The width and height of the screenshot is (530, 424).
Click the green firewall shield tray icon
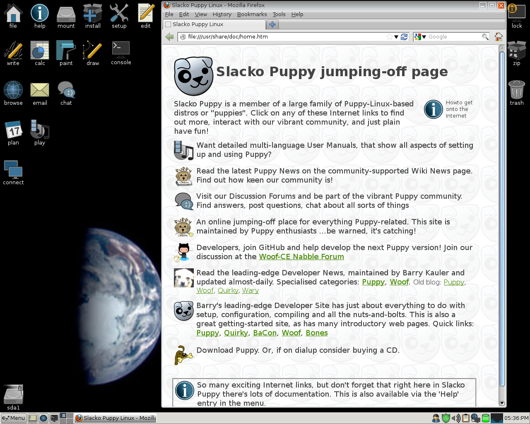tap(446, 418)
